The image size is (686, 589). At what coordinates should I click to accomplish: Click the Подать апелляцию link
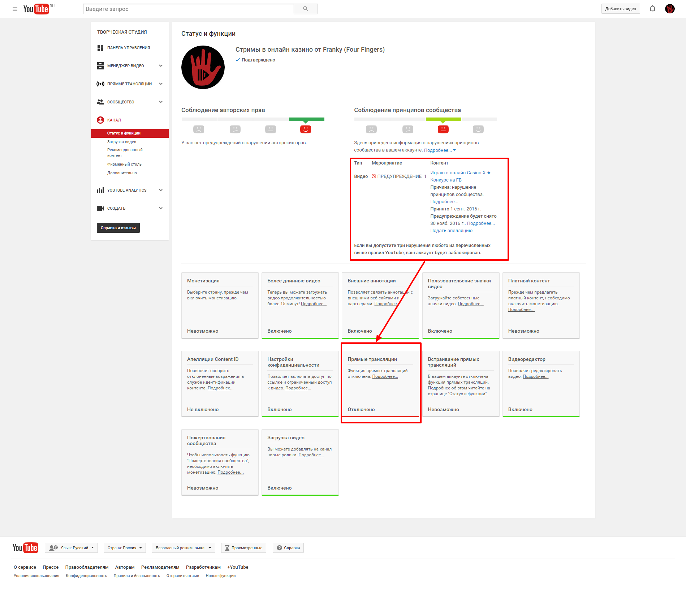click(x=451, y=231)
